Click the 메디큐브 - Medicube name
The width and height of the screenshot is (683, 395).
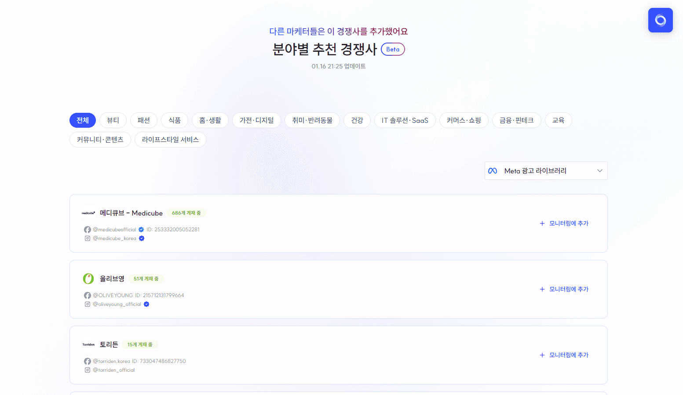[x=131, y=213]
